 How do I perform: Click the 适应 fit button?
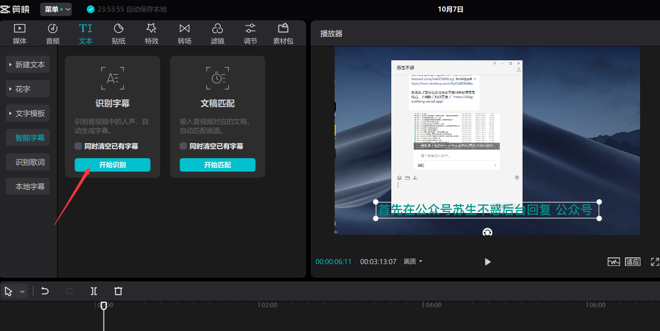tap(633, 262)
